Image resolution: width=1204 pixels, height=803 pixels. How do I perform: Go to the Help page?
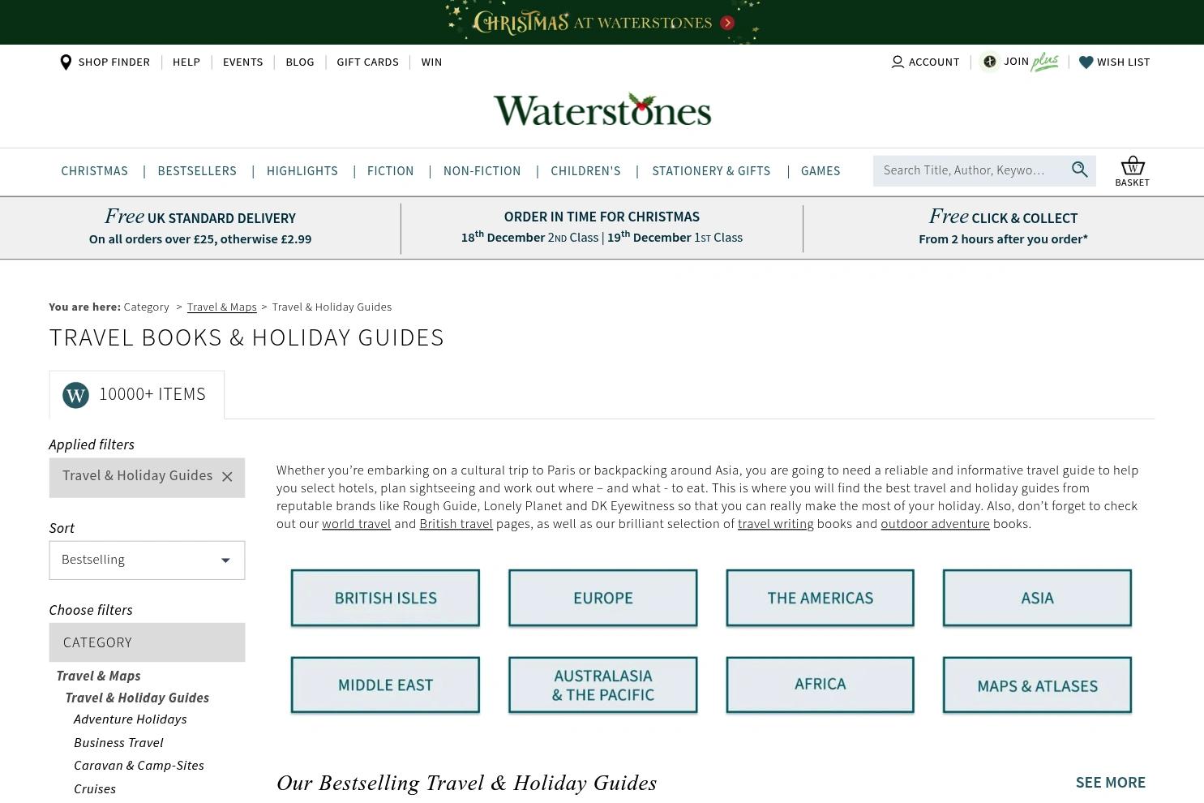(186, 62)
